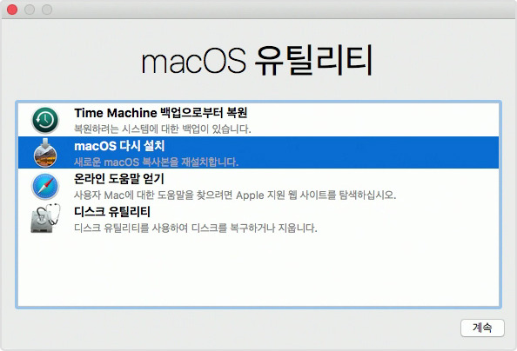517x351 pixels.
Task: Close the macOS 유틸리티 window
Action: click(12, 10)
